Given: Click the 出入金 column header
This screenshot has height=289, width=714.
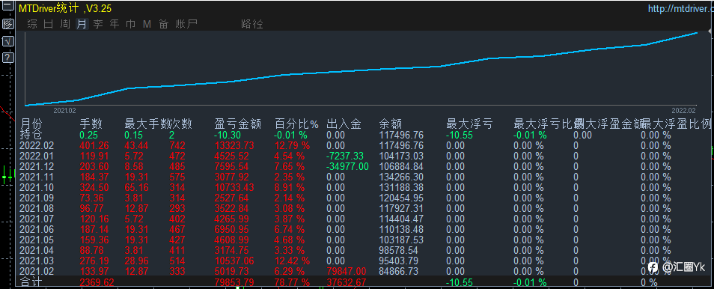Looking at the screenshot, I should pos(344,124).
